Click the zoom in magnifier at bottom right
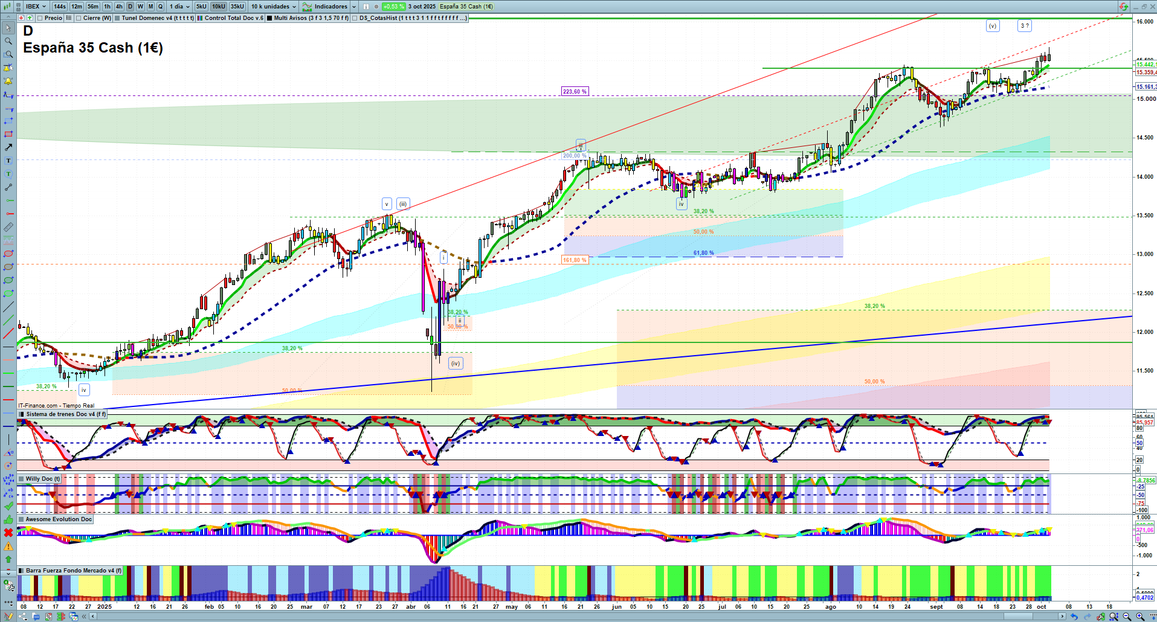Image resolution: width=1157 pixels, height=622 pixels. click(x=1140, y=617)
